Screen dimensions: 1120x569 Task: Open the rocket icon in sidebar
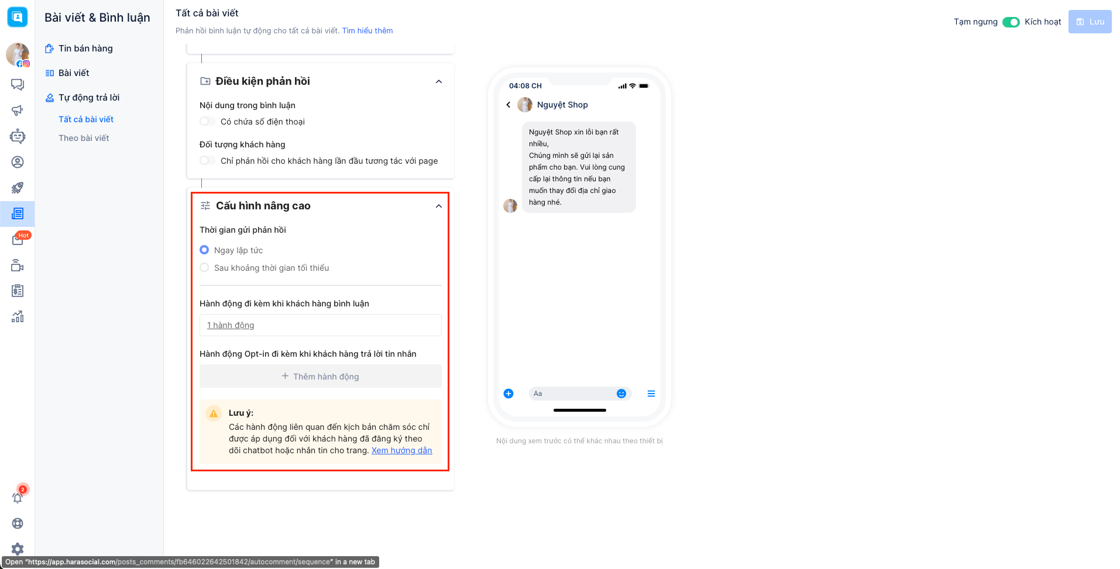(18, 188)
